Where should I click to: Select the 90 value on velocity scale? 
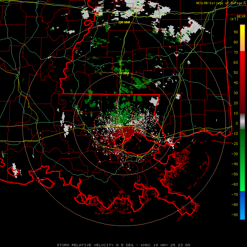coord(236,32)
